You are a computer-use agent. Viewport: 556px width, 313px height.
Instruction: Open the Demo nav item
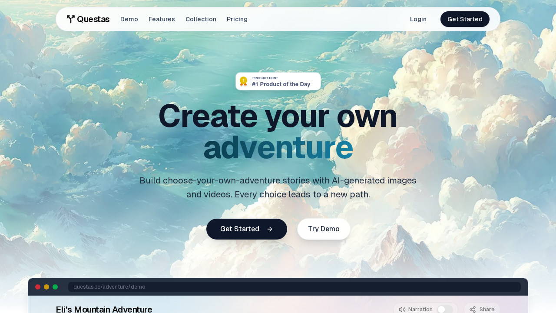click(x=129, y=19)
